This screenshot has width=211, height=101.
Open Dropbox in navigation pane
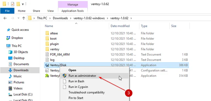(17, 38)
